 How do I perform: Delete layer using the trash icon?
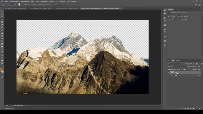point(199,108)
